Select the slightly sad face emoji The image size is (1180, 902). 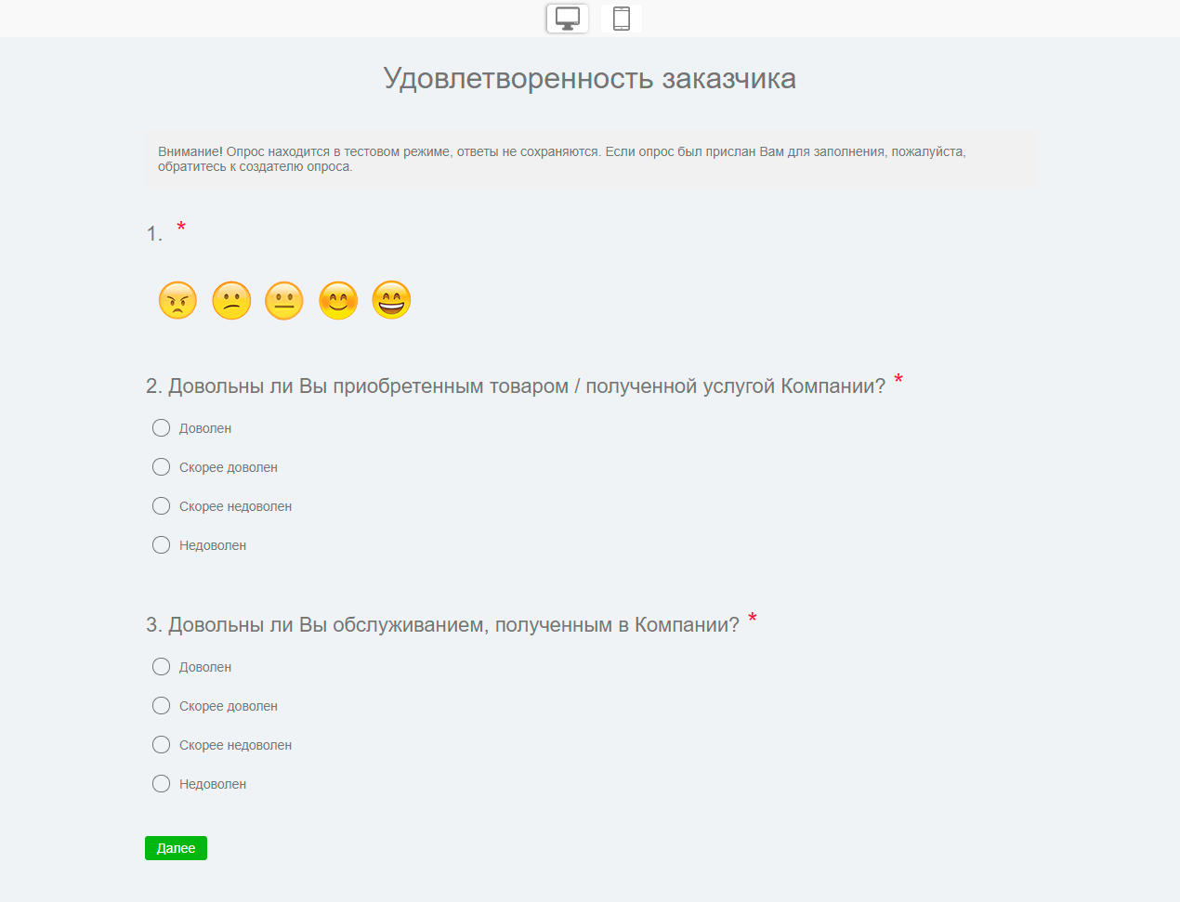(230, 299)
